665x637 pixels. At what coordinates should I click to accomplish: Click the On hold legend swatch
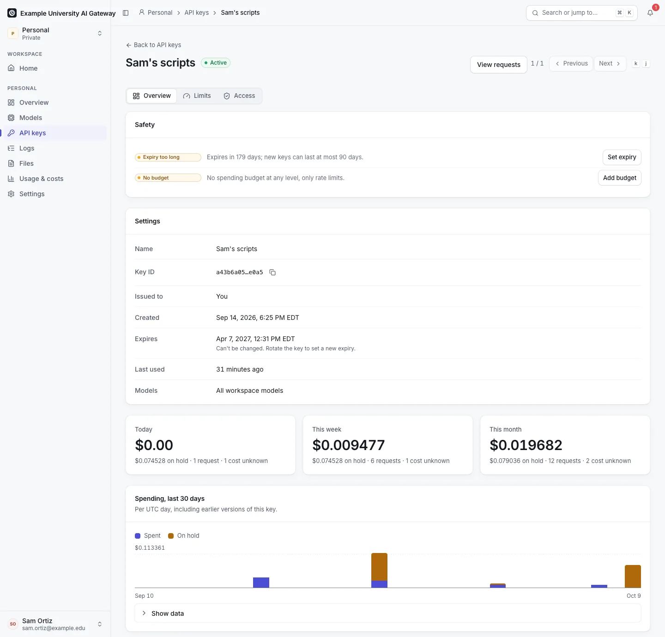(x=171, y=536)
